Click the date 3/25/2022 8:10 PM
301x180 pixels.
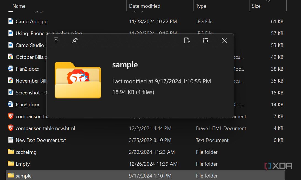coord(150,140)
